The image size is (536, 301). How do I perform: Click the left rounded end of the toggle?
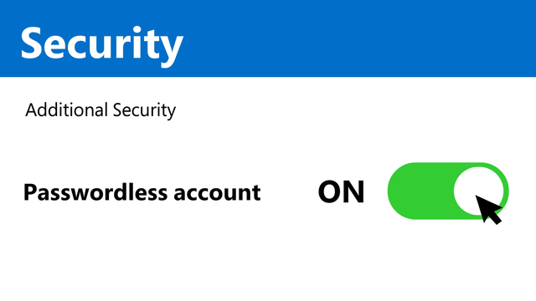point(402,191)
